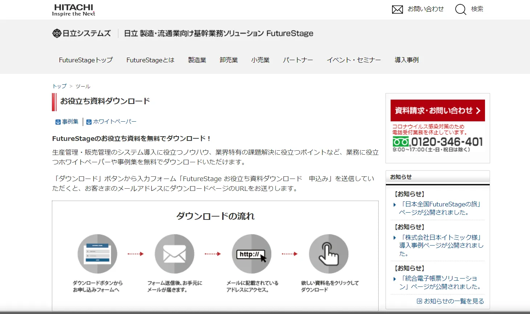Screen dimensions: 530x314
Task: Click the triangle bullet before 株式会社日本イトミック様
Action: pyautogui.click(x=395, y=238)
